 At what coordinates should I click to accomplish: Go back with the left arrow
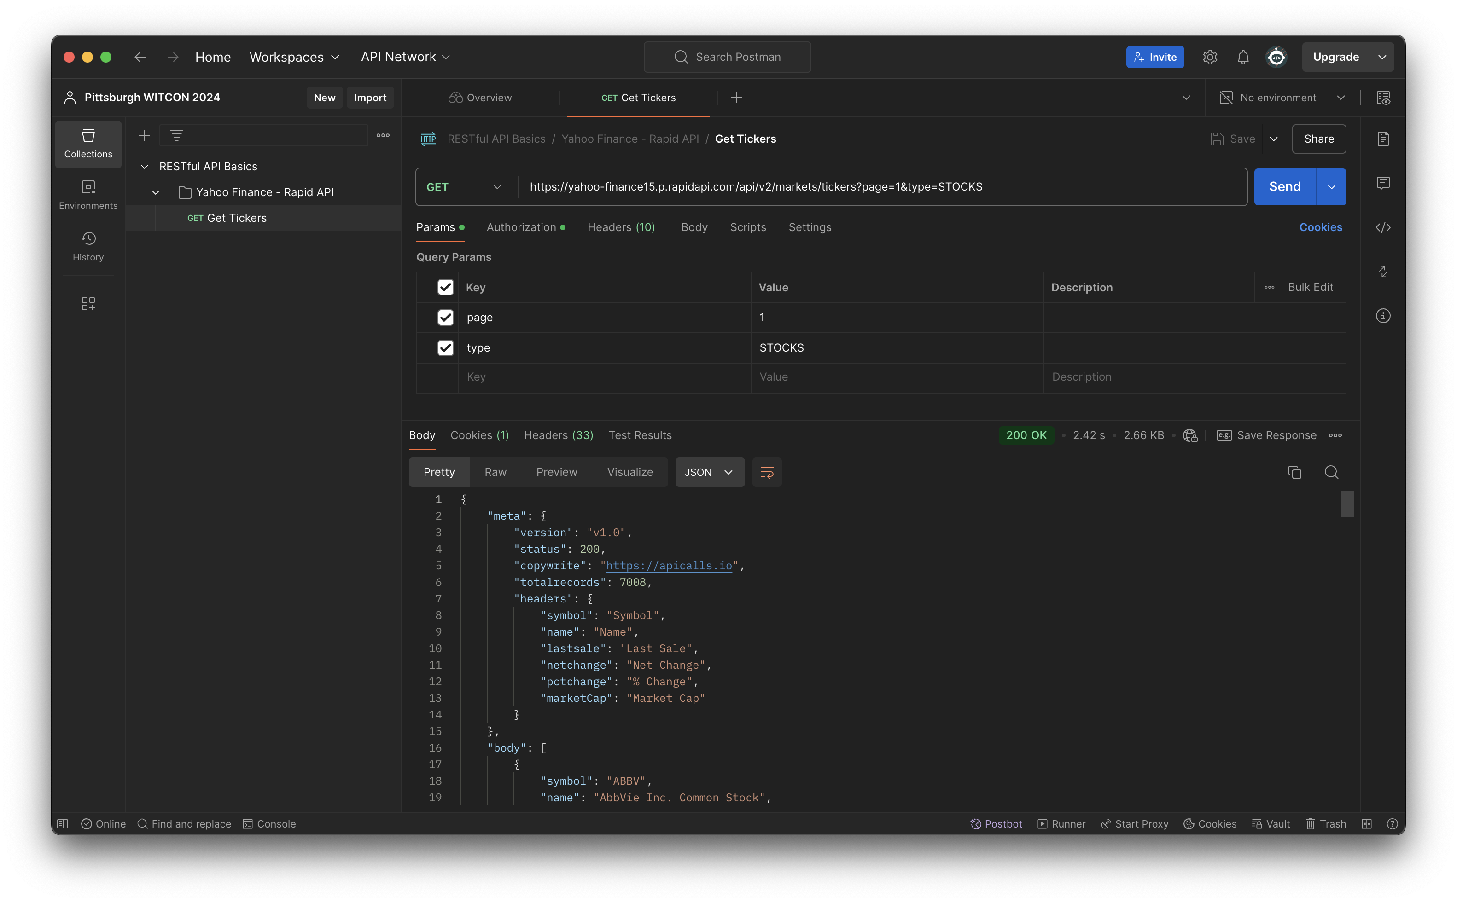(140, 57)
